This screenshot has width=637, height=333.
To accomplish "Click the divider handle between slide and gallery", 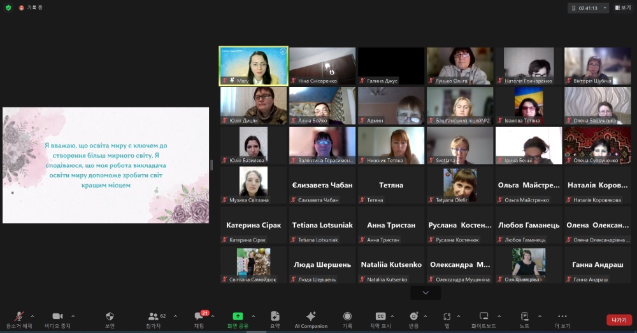I will 212,165.
